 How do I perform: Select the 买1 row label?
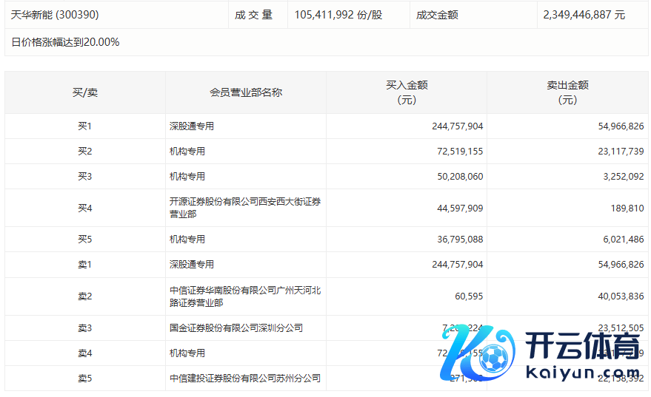tap(84, 126)
